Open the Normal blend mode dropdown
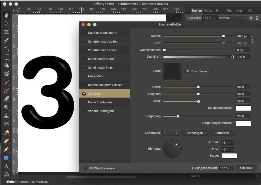Screen dimensions: 261x185 (232, 18)
